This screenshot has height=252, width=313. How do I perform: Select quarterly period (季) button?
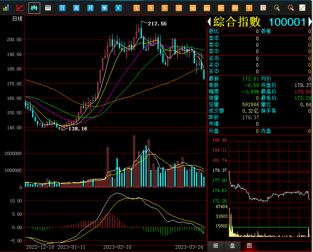point(104,8)
